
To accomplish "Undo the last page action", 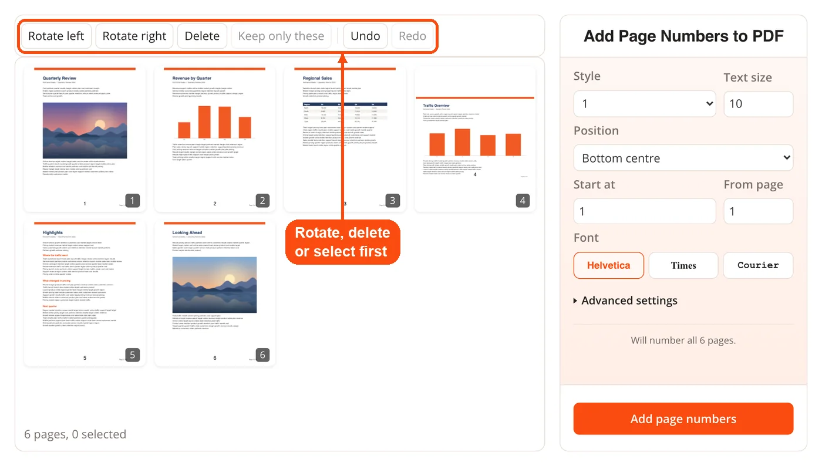I will point(365,36).
